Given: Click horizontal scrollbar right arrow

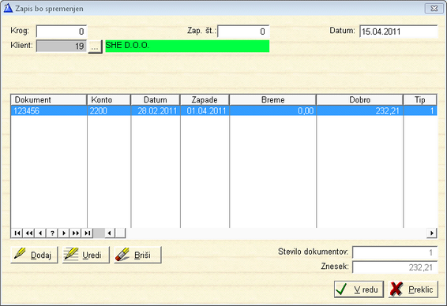Looking at the screenshot, I should click(432, 233).
